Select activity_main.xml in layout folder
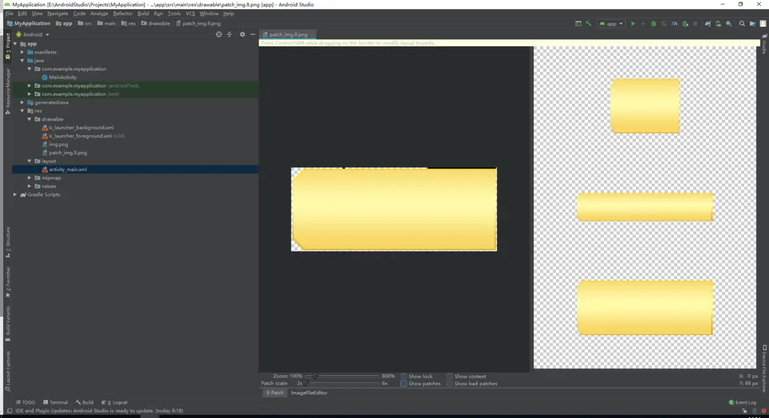769x418 pixels. (x=64, y=169)
